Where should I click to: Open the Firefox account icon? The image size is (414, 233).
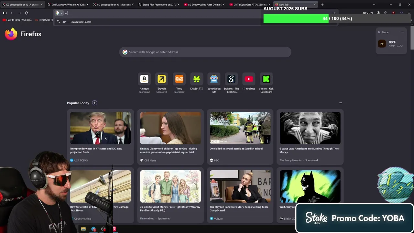click(378, 13)
